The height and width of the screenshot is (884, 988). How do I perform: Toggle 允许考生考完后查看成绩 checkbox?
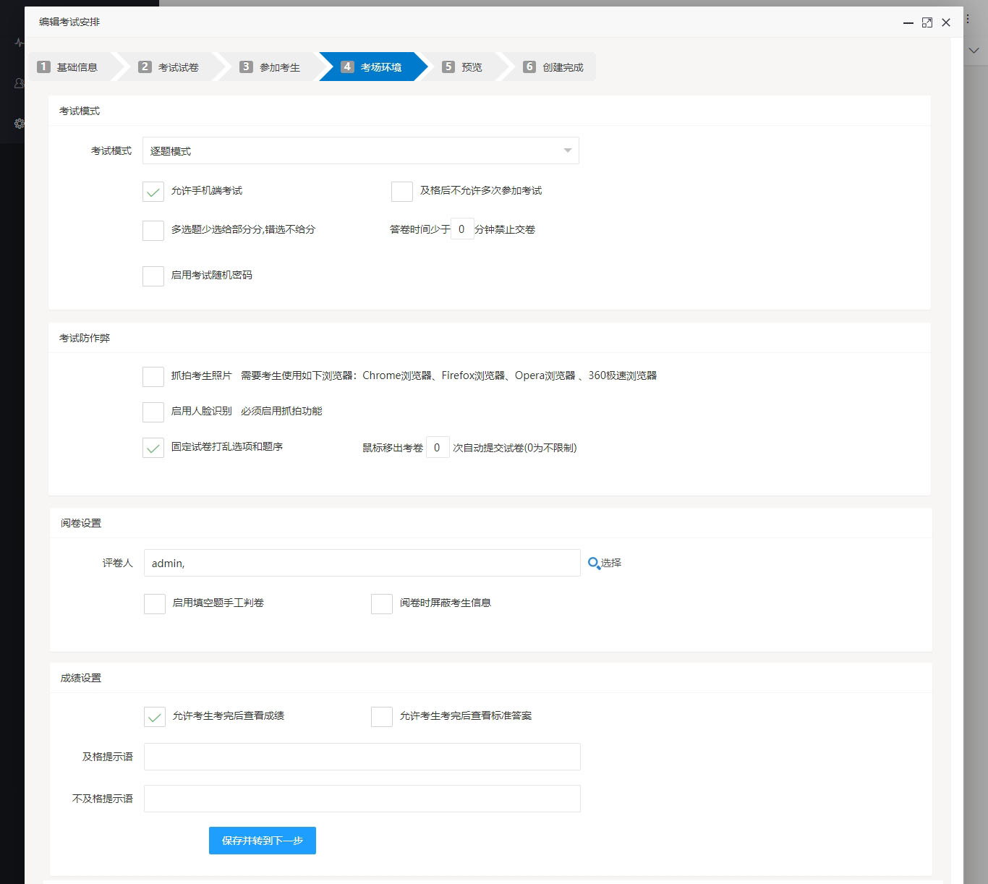coord(155,717)
